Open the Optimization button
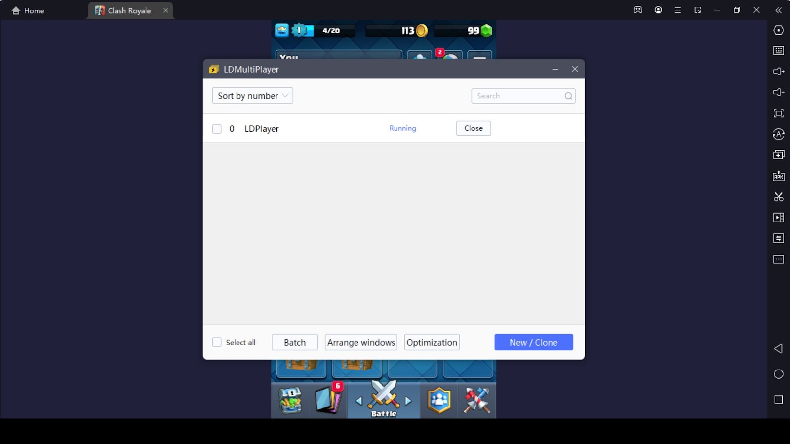Viewport: 790px width, 444px height. [432, 342]
